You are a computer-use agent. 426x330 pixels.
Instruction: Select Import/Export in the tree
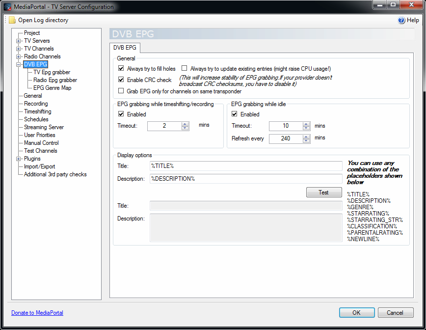(x=40, y=167)
